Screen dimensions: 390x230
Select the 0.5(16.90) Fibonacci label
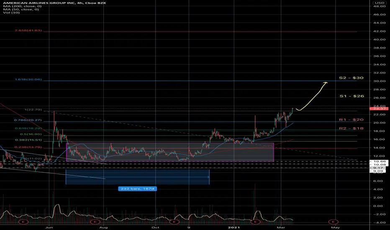[31, 134]
